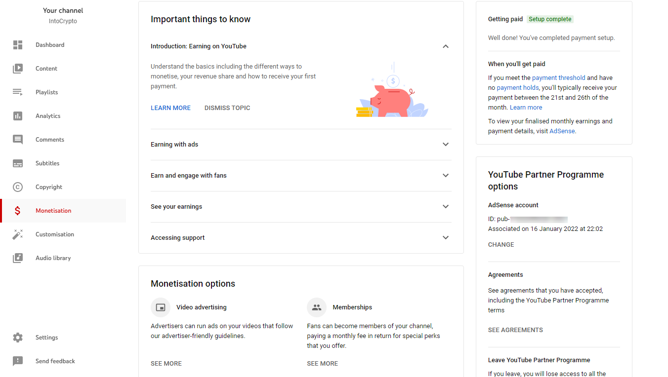This screenshot has height=377, width=668.
Task: Click the Video advertising round icon
Action: pyautogui.click(x=161, y=307)
